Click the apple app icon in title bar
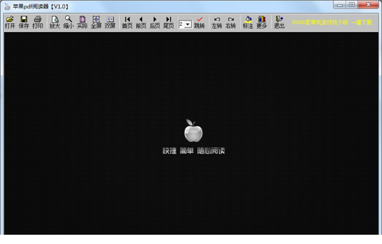This screenshot has height=244, width=382. [7, 7]
